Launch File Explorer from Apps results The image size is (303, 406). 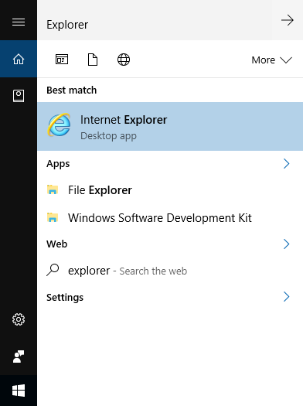tap(170, 190)
